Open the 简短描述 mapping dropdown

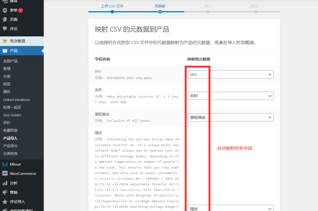[231, 117]
